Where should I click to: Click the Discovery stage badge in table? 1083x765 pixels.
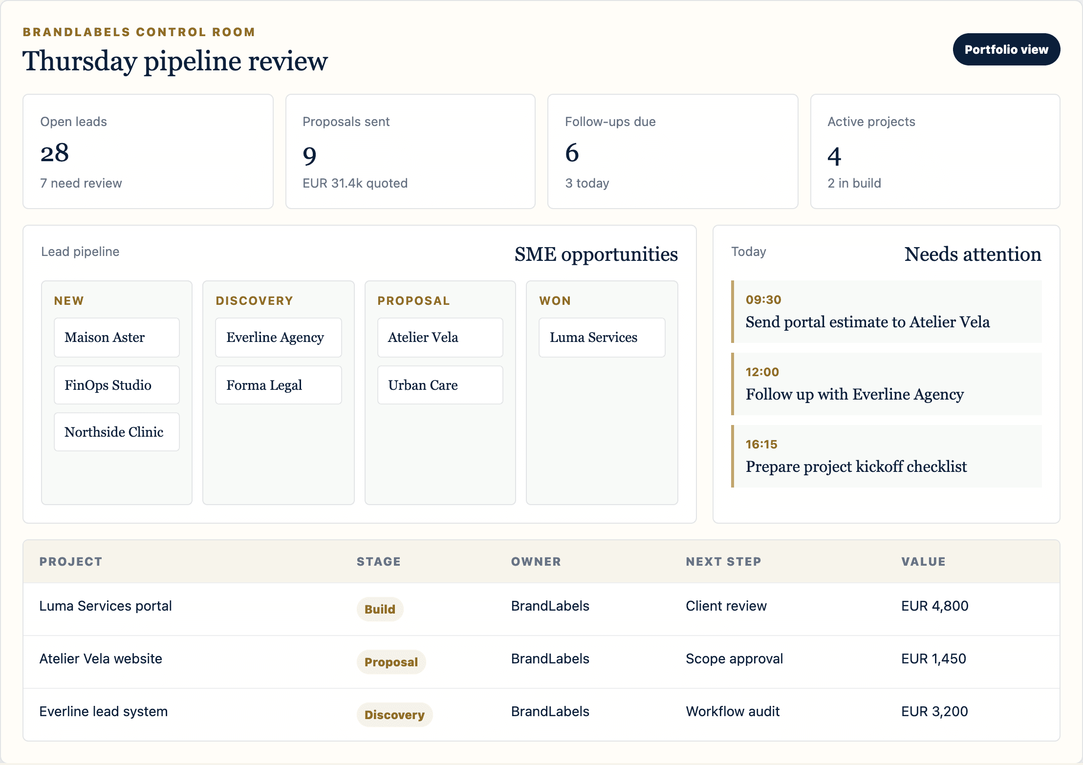[395, 715]
